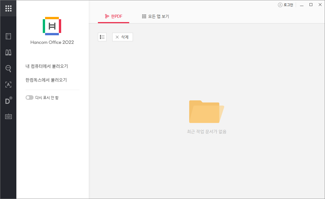Image resolution: width=325 pixels, height=199 pixels.
Task: Close the Hancom Office window
Action: (x=320, y=5)
